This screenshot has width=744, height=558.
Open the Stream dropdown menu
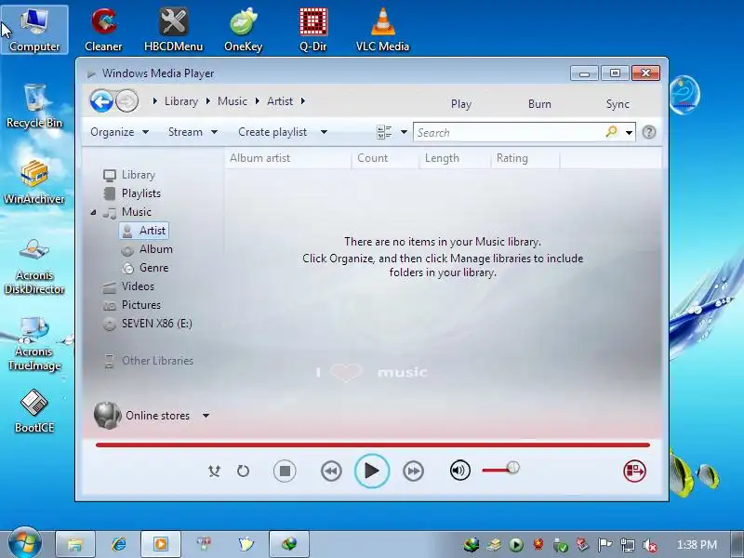point(193,132)
